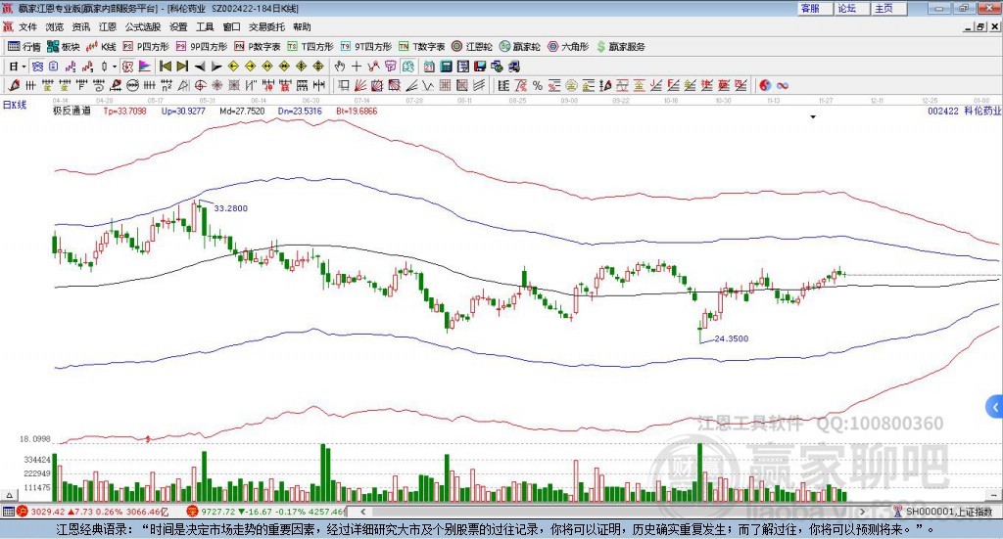The height and width of the screenshot is (539, 1003).
Task: Open the 文件 menu
Action: coord(27,26)
